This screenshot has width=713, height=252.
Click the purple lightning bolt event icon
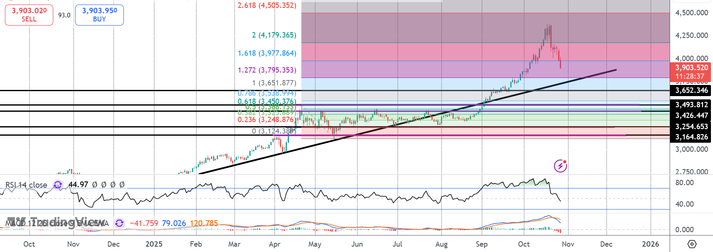(x=560, y=166)
